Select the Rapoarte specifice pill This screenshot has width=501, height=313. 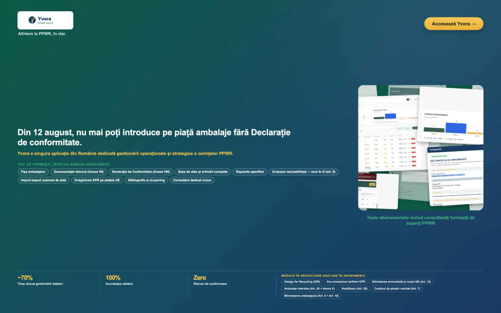(x=250, y=172)
